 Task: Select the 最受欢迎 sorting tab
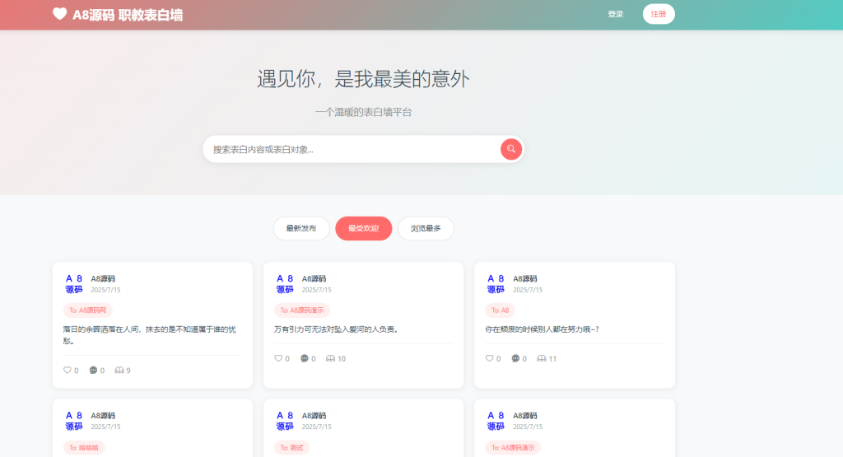point(363,229)
